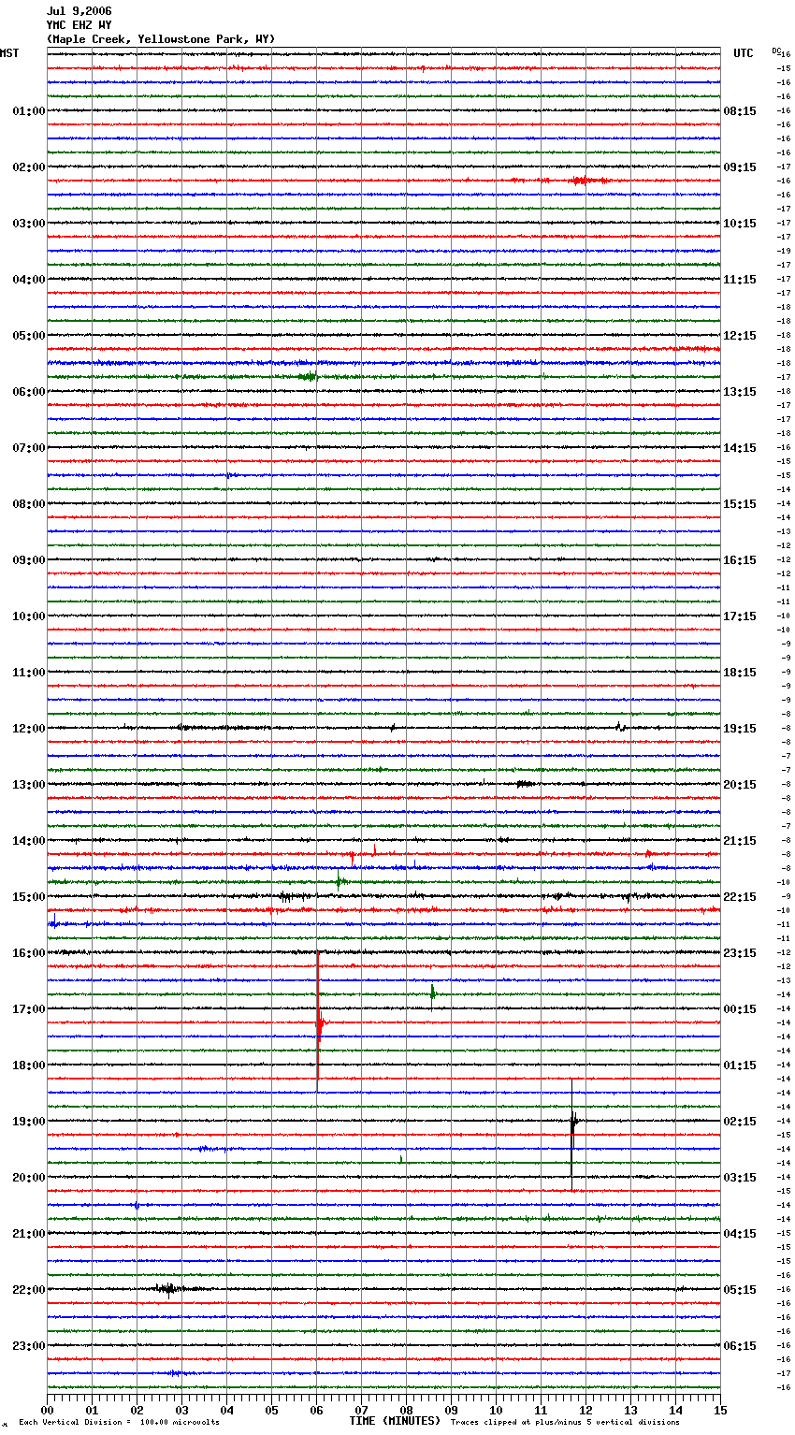Screen dimensions: 795x1435
Task: Select the 19:00 MST hour label
Action: tap(29, 1122)
